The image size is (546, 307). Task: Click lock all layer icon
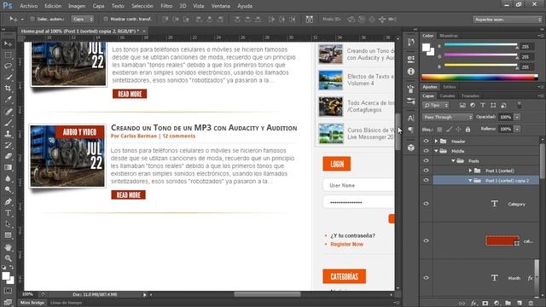[468, 129]
